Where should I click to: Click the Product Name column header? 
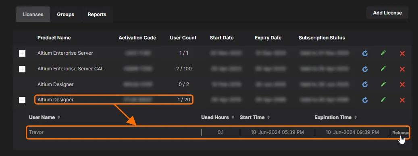(54, 38)
